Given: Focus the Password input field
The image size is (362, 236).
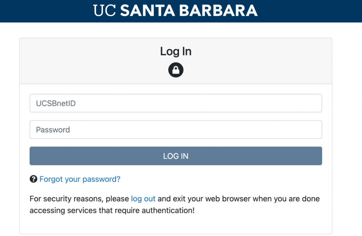Looking at the screenshot, I should [176, 129].
